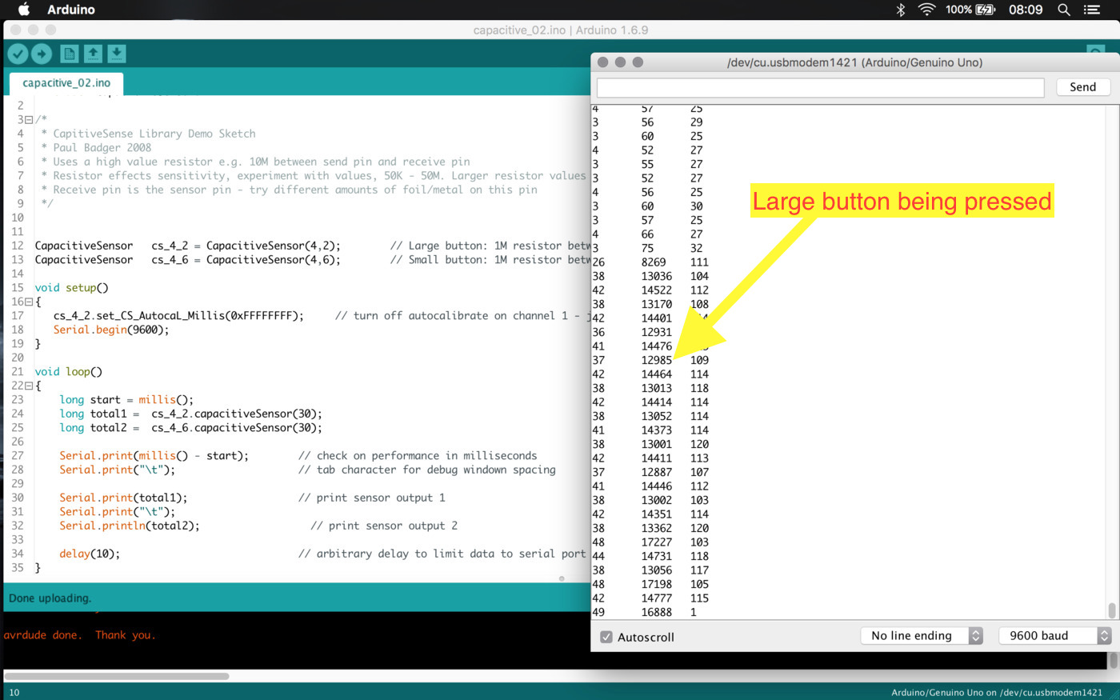Screen dimensions: 1120x700
Task: Open the Apple menu
Action: tap(24, 10)
